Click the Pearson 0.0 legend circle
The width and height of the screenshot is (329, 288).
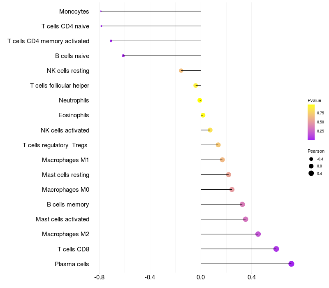311,166
